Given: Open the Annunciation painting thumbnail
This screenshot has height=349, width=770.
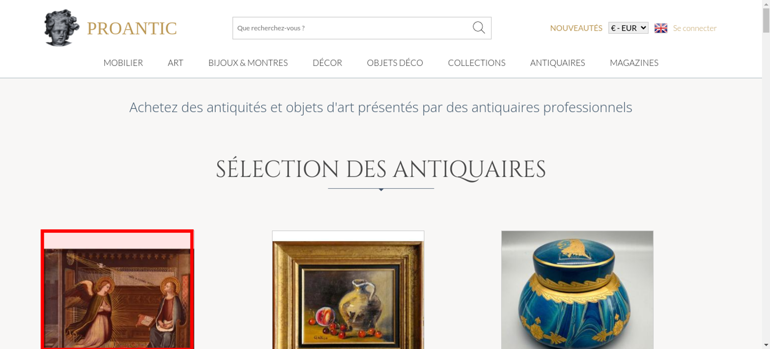Looking at the screenshot, I should click(117, 289).
